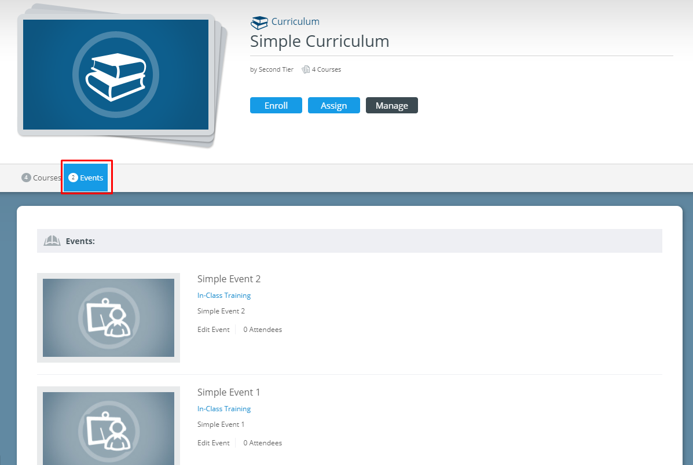Screen dimensions: 693x465
Task: Open In-Class Training link under Simple Event 1
Action: pyautogui.click(x=224, y=409)
